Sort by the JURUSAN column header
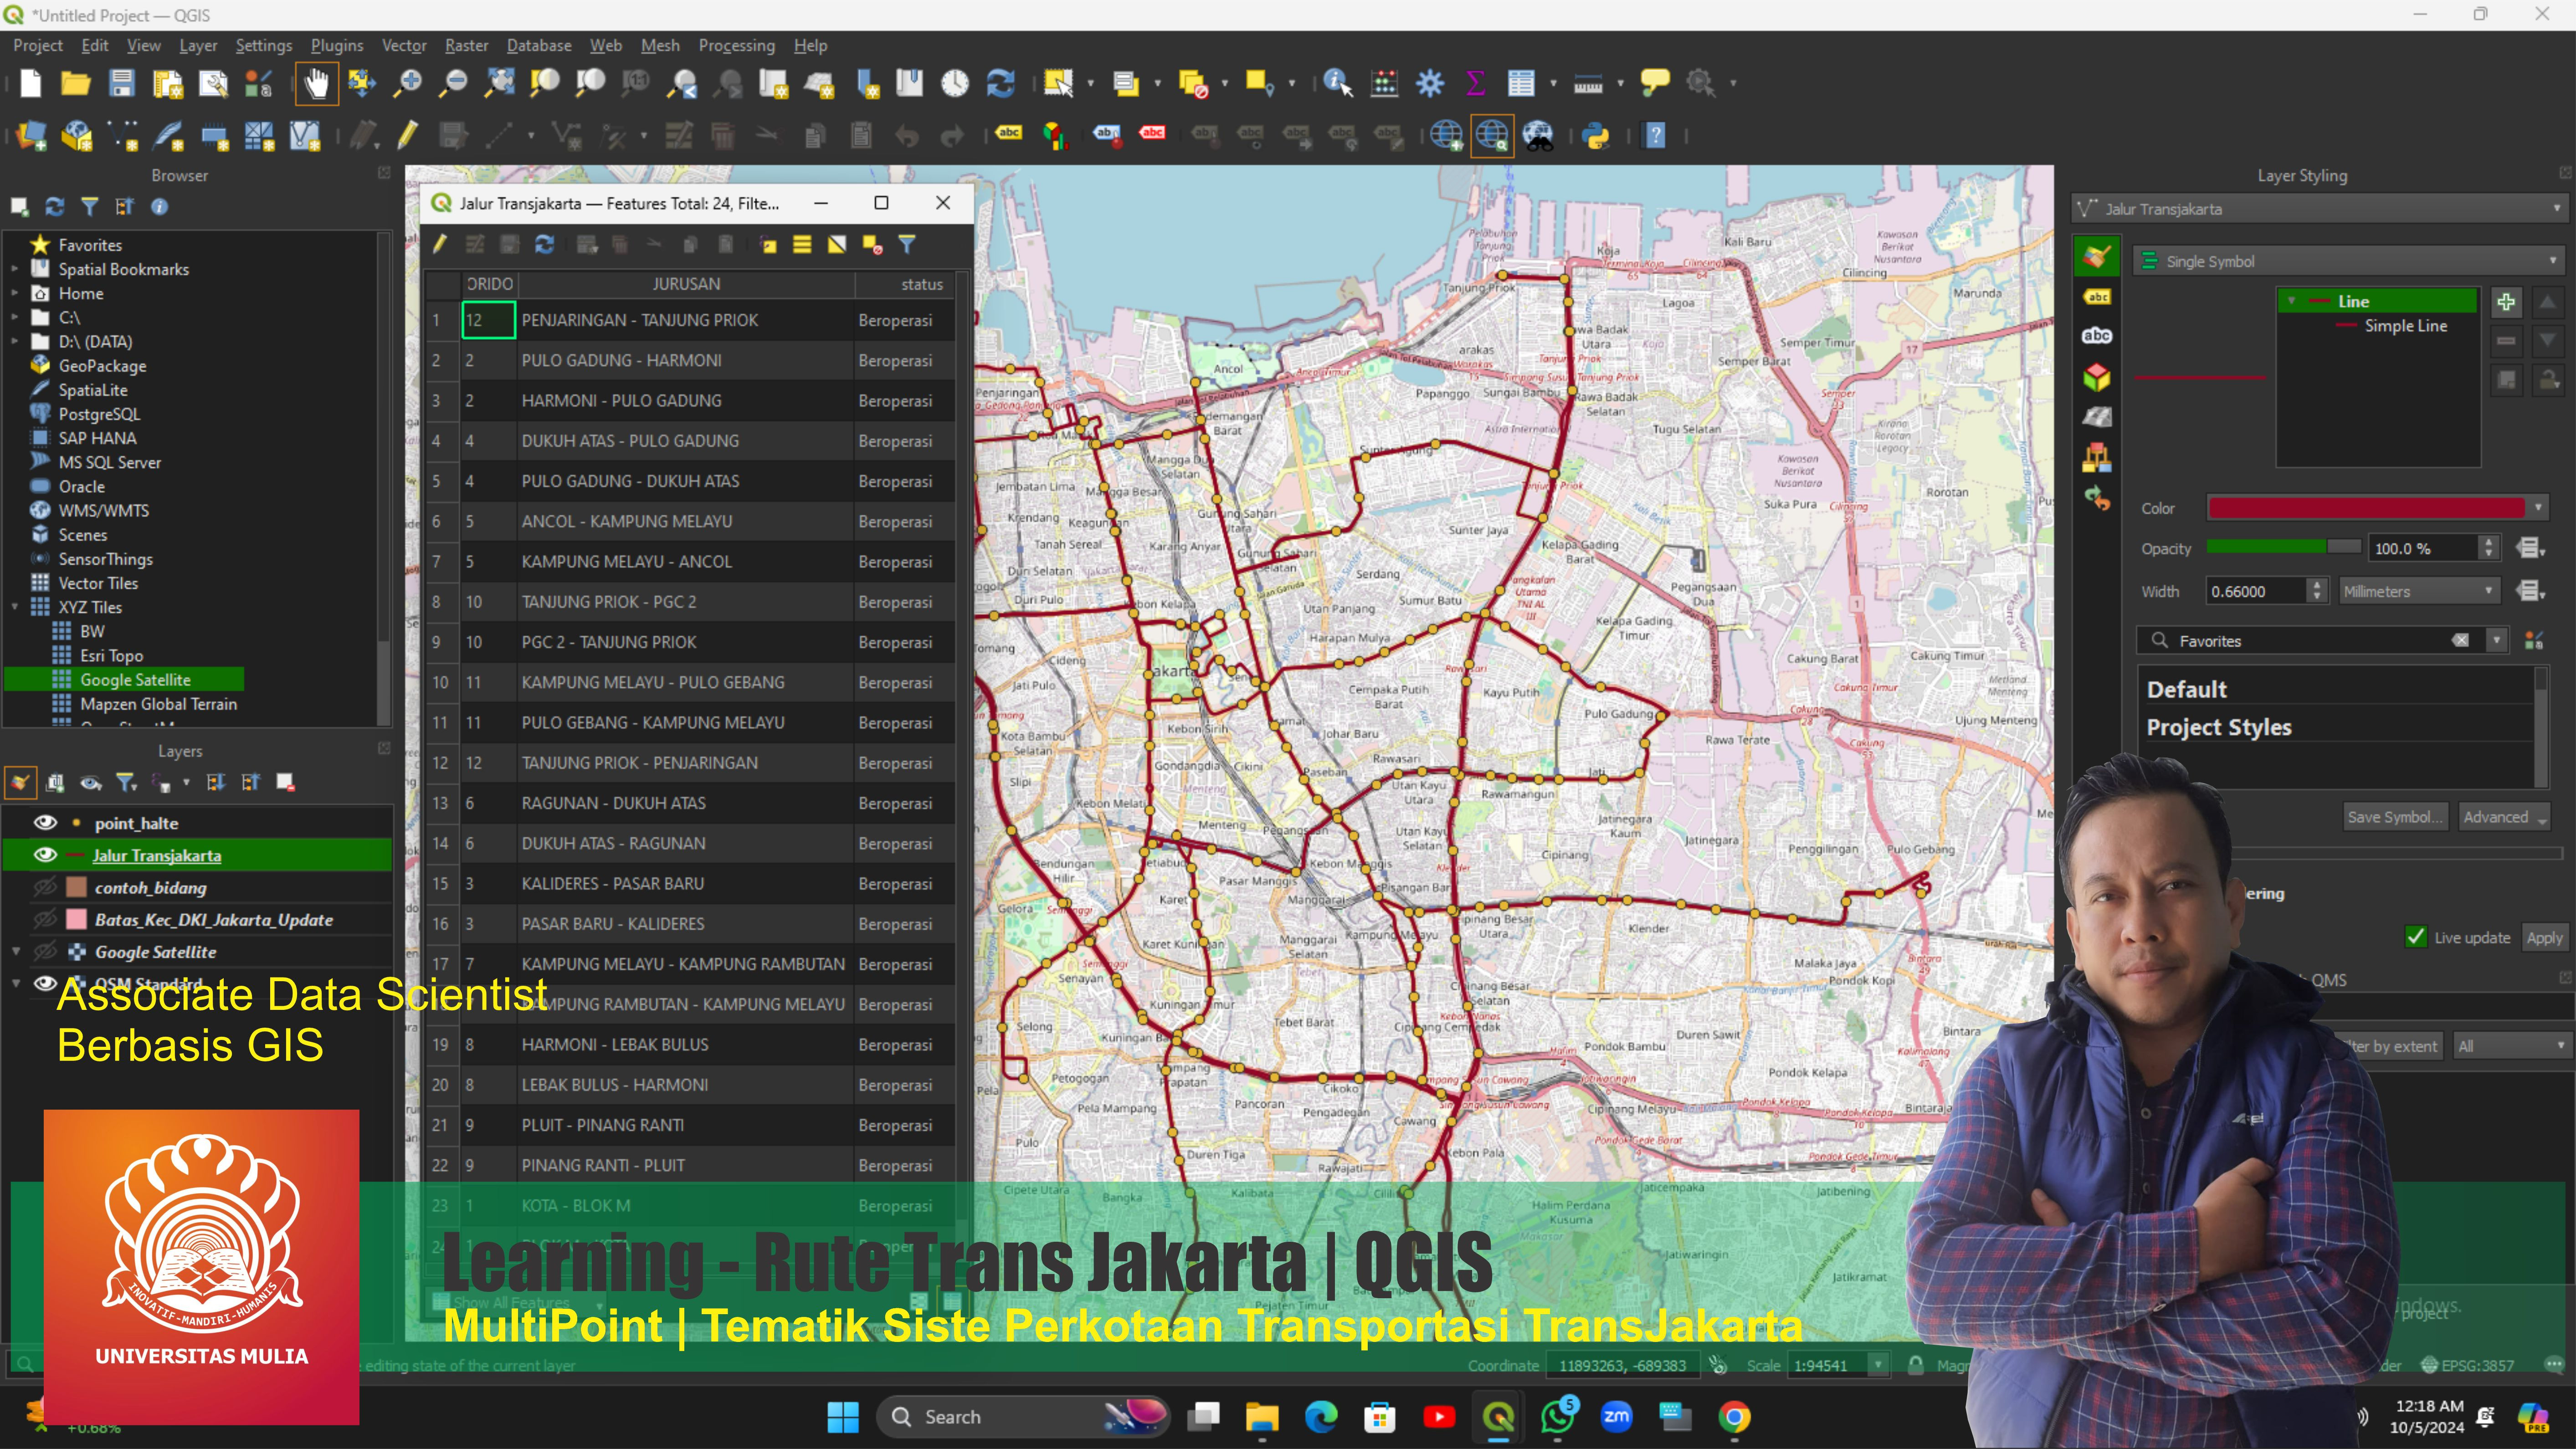Image resolution: width=2576 pixels, height=1449 pixels. click(686, 284)
